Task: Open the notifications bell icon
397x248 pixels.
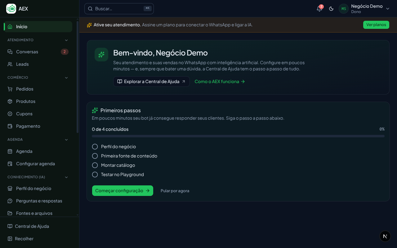Action: 319,9
